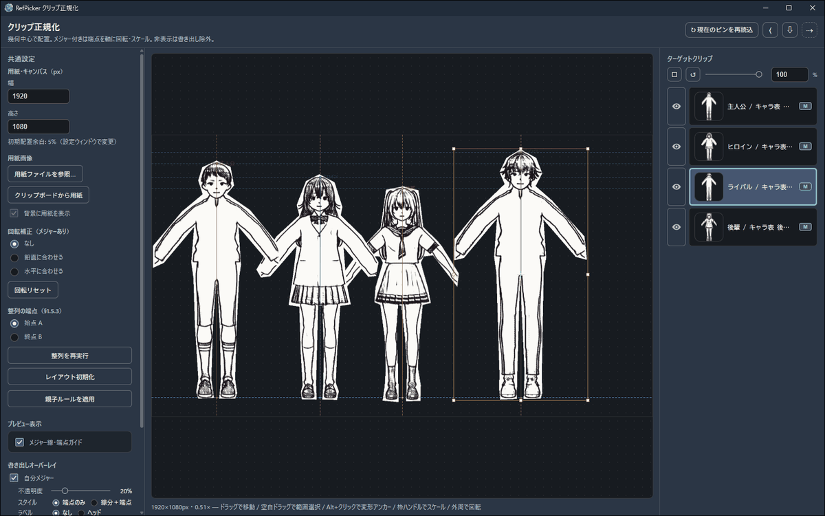
Task: Hide the ヒロイン clip with eye icon
Action: (x=676, y=147)
